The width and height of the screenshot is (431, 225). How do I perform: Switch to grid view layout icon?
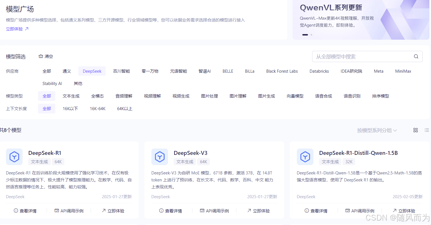pyautogui.click(x=415, y=130)
